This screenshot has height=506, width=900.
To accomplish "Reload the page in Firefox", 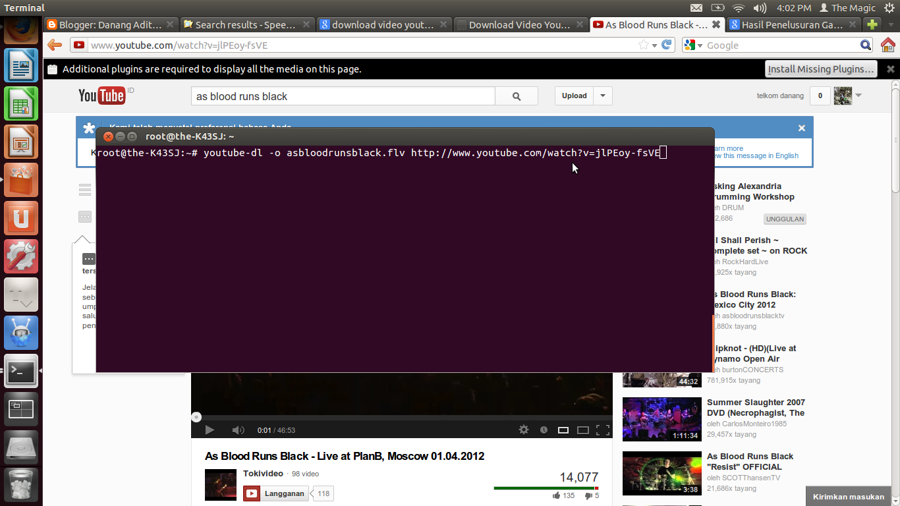I will 667,45.
